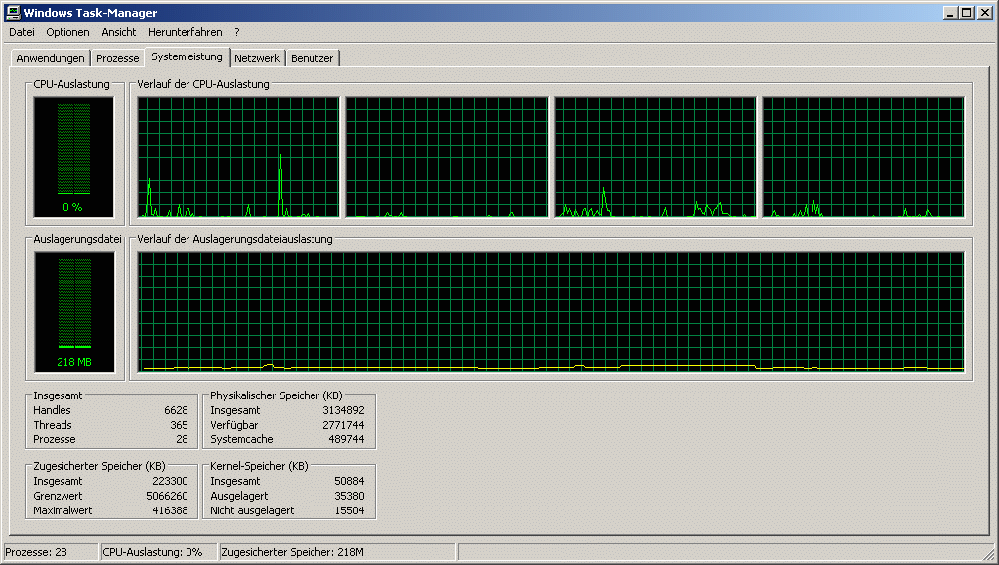The image size is (999, 565).
Task: Click the first CPU history graph
Action: pyautogui.click(x=238, y=158)
